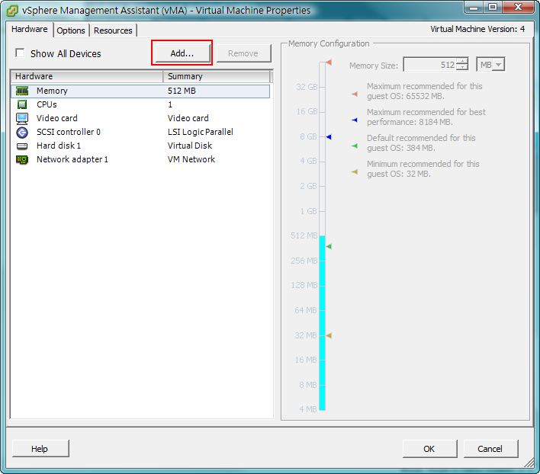540x474 pixels.
Task: Click inside the Memory Size input field
Action: pyautogui.click(x=430, y=65)
